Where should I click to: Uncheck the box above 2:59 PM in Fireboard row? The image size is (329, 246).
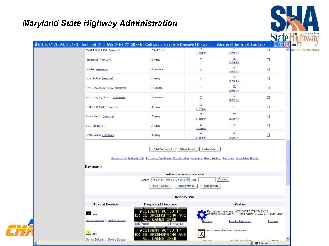(x=234, y=58)
